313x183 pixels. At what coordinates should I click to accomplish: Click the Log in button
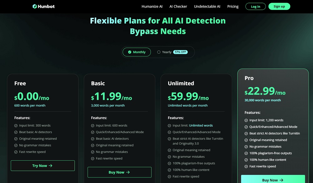pos(255,7)
